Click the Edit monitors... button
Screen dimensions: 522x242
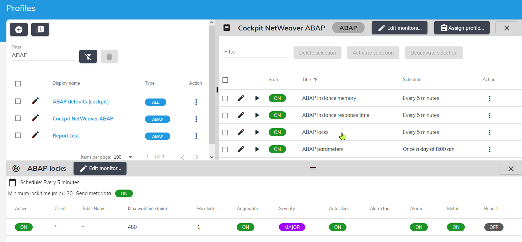[x=399, y=28]
